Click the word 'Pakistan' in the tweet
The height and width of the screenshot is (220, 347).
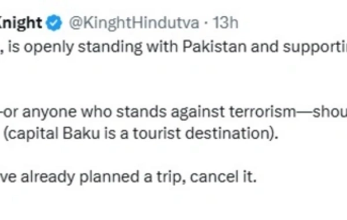[x=214, y=47]
